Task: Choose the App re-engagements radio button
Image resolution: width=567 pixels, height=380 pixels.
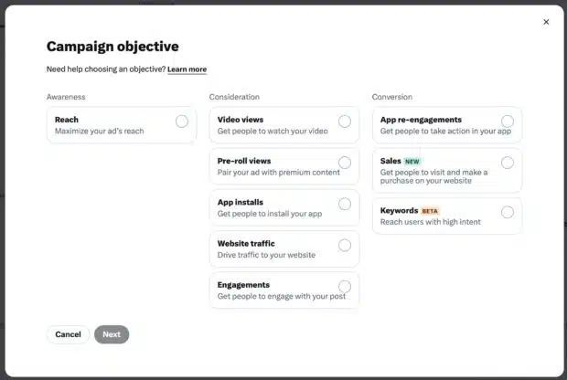Action: coord(508,121)
